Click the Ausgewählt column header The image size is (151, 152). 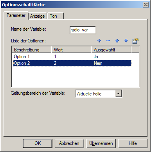tap(111, 50)
